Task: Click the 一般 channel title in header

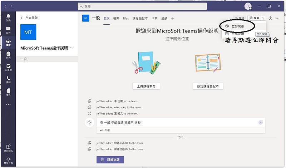Action: [96, 18]
